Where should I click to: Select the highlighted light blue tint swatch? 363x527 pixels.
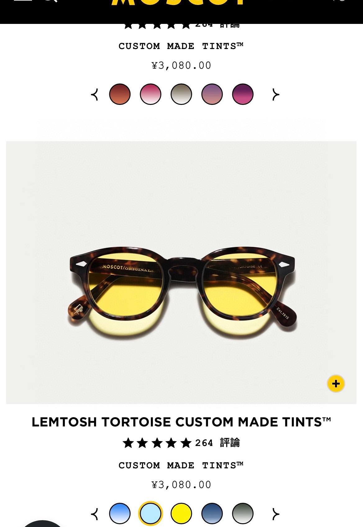(151, 513)
